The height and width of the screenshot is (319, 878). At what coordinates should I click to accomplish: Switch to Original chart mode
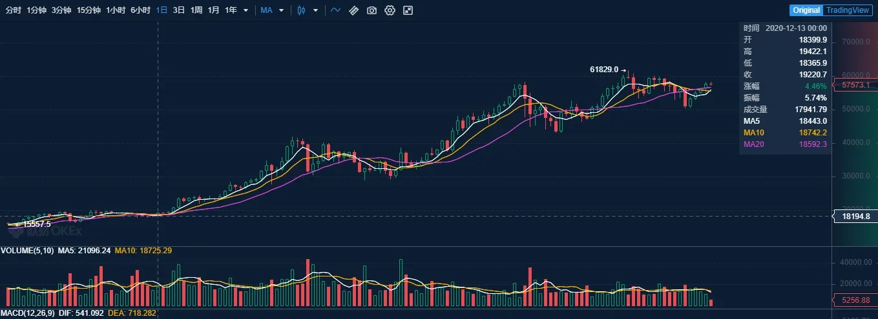(806, 10)
